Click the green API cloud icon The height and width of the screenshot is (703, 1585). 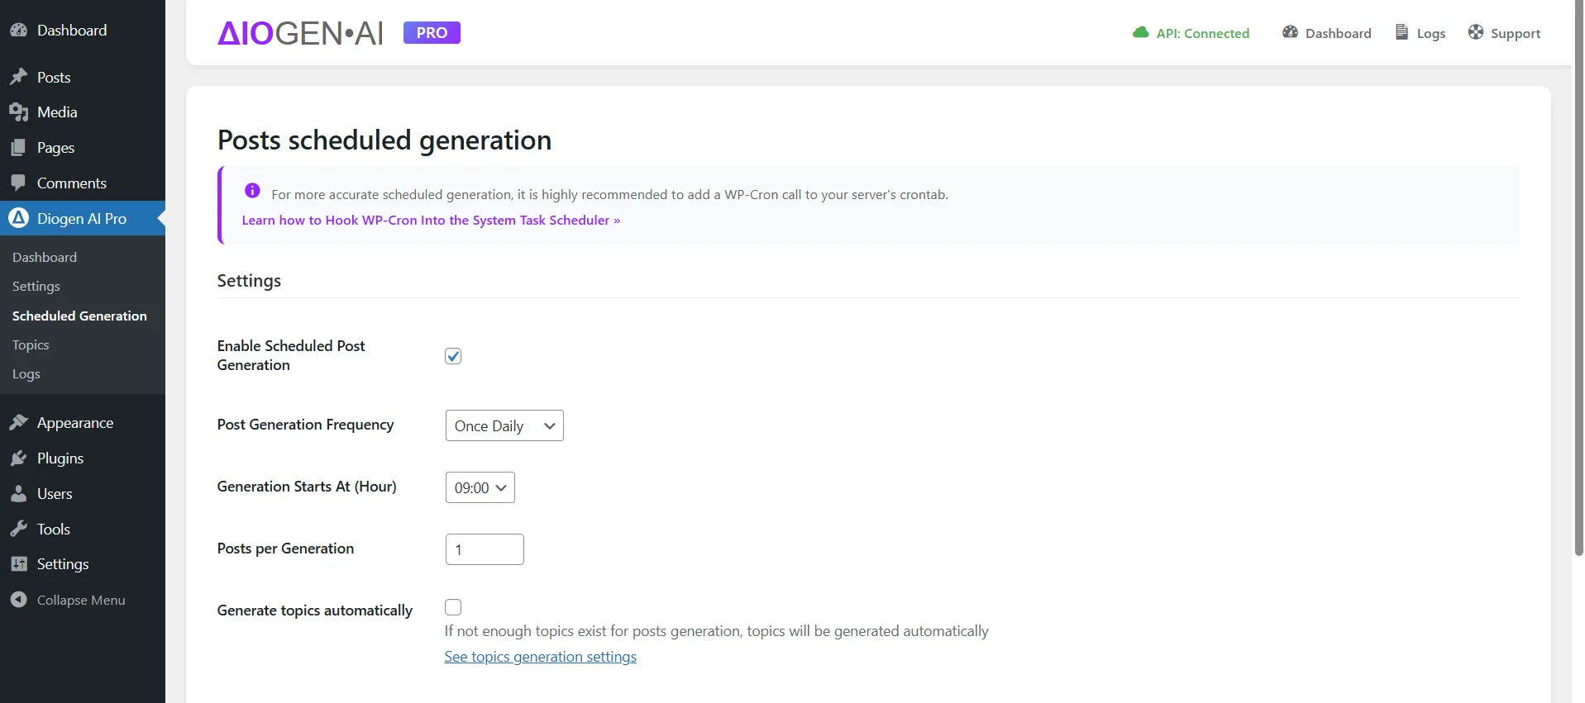click(1141, 33)
